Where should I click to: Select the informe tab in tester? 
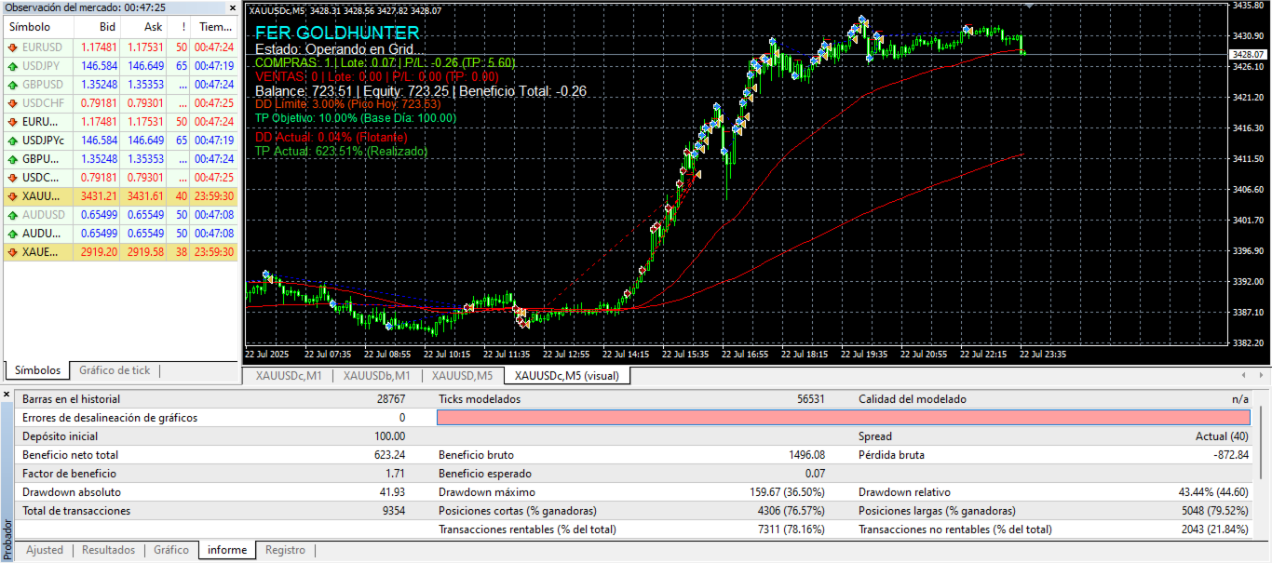click(x=227, y=550)
